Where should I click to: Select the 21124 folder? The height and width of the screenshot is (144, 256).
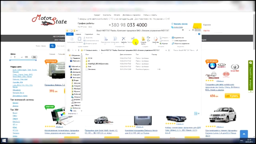pos(90,58)
